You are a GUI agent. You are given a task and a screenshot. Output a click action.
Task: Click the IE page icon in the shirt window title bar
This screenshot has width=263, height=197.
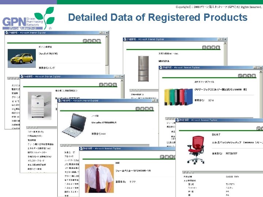click(x=81, y=148)
